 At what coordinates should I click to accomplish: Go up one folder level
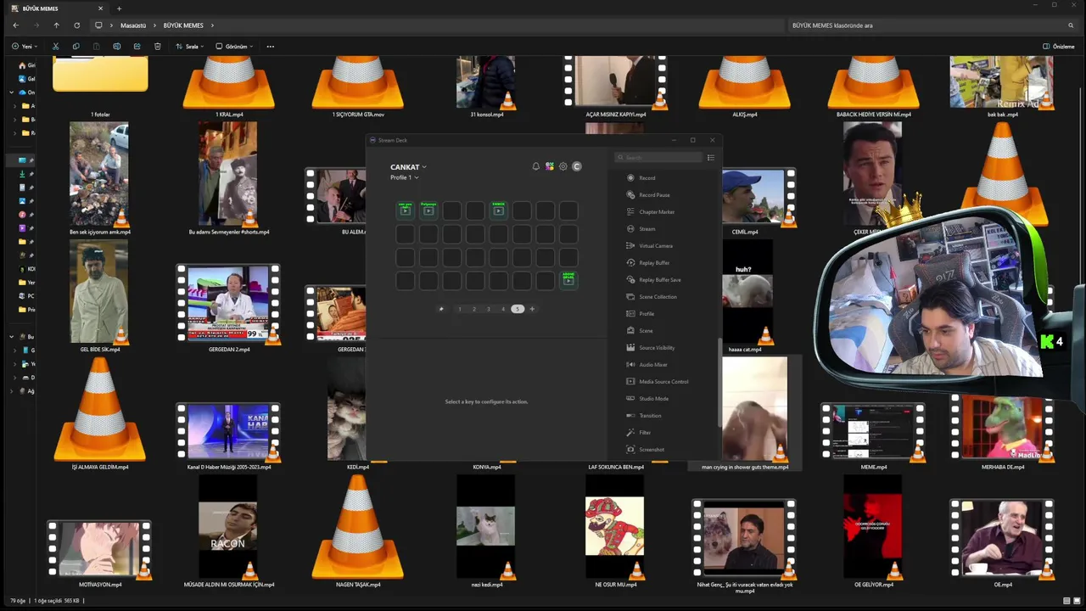56,25
